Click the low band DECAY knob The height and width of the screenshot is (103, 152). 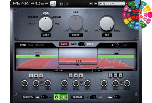click(x=36, y=83)
